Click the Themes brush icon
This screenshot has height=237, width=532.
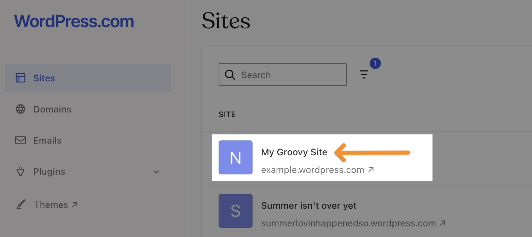coord(21,205)
